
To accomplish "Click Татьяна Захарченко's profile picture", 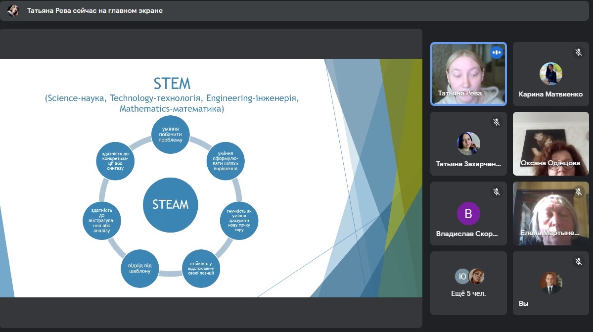I will click(x=468, y=143).
